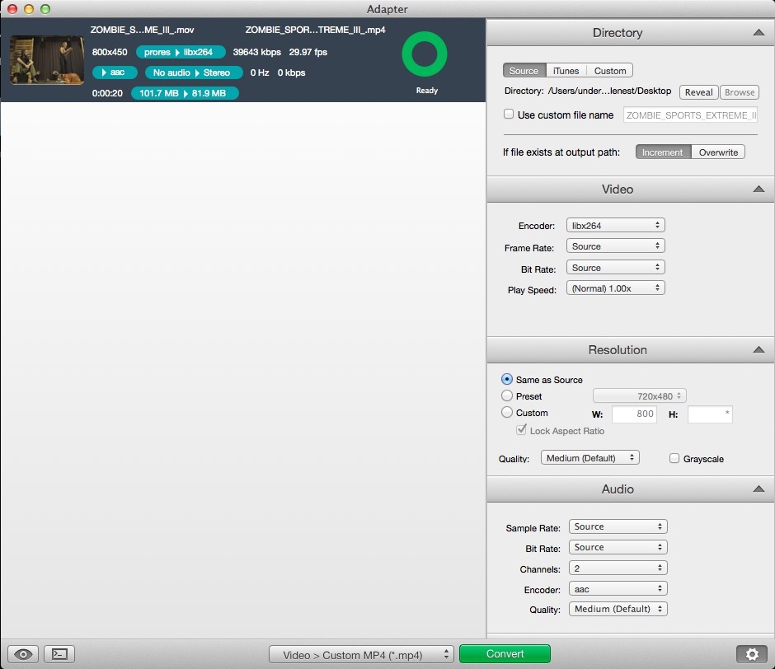Open the Play Speed dropdown
The height and width of the screenshot is (669, 775).
tap(615, 288)
